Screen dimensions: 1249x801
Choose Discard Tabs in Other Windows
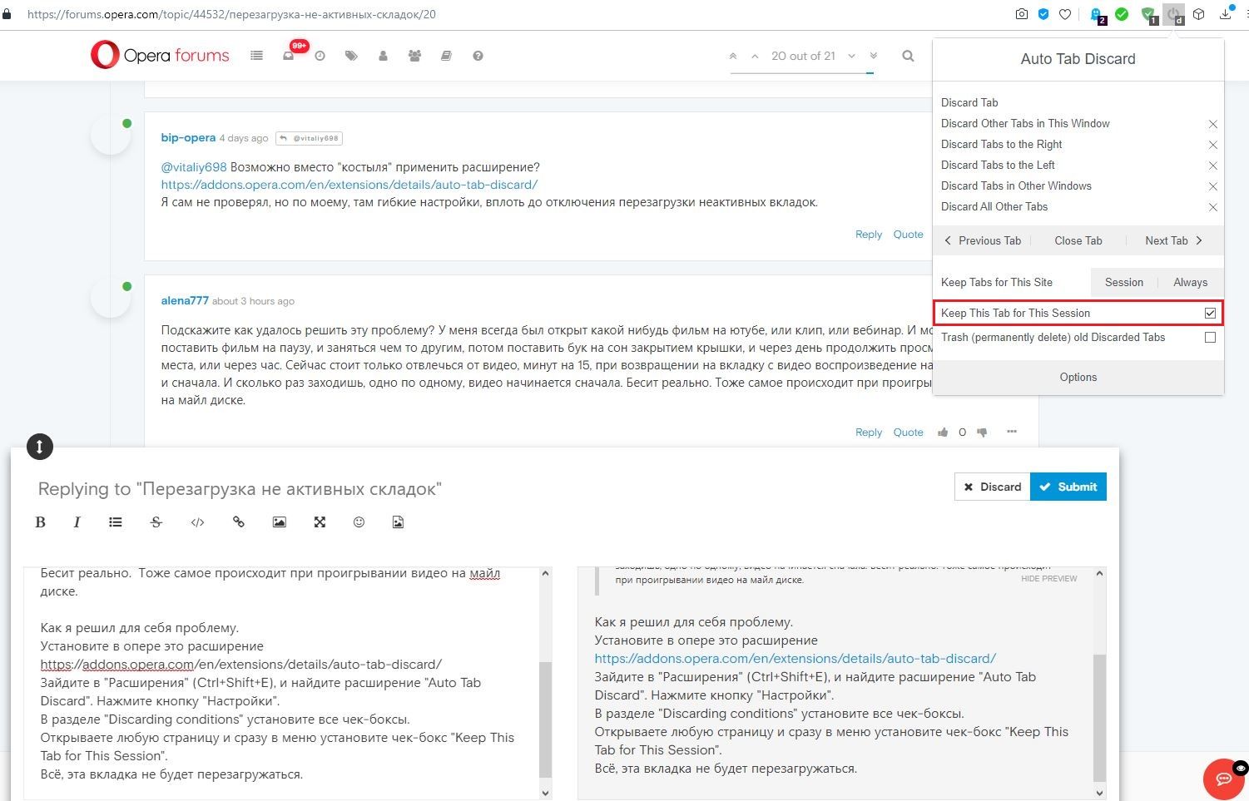click(1016, 185)
